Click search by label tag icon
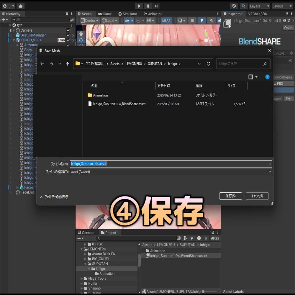 click(x=192, y=238)
